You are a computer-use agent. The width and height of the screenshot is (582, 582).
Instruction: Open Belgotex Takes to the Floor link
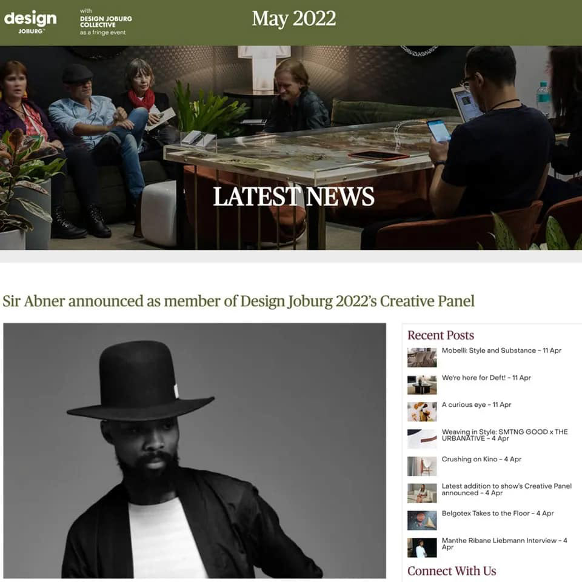point(497,513)
